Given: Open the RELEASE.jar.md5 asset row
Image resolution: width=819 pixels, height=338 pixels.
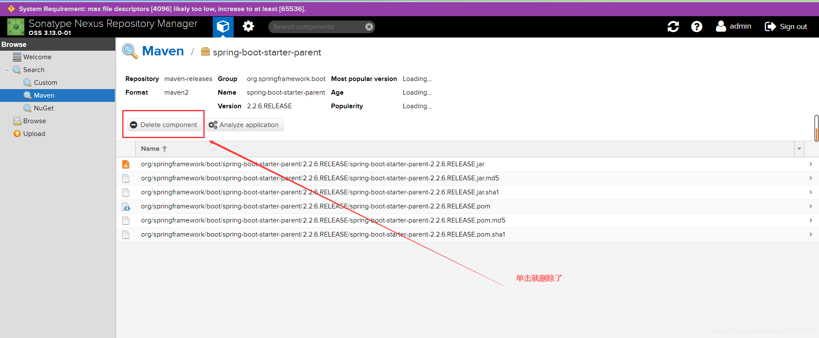Looking at the screenshot, I should point(468,178).
